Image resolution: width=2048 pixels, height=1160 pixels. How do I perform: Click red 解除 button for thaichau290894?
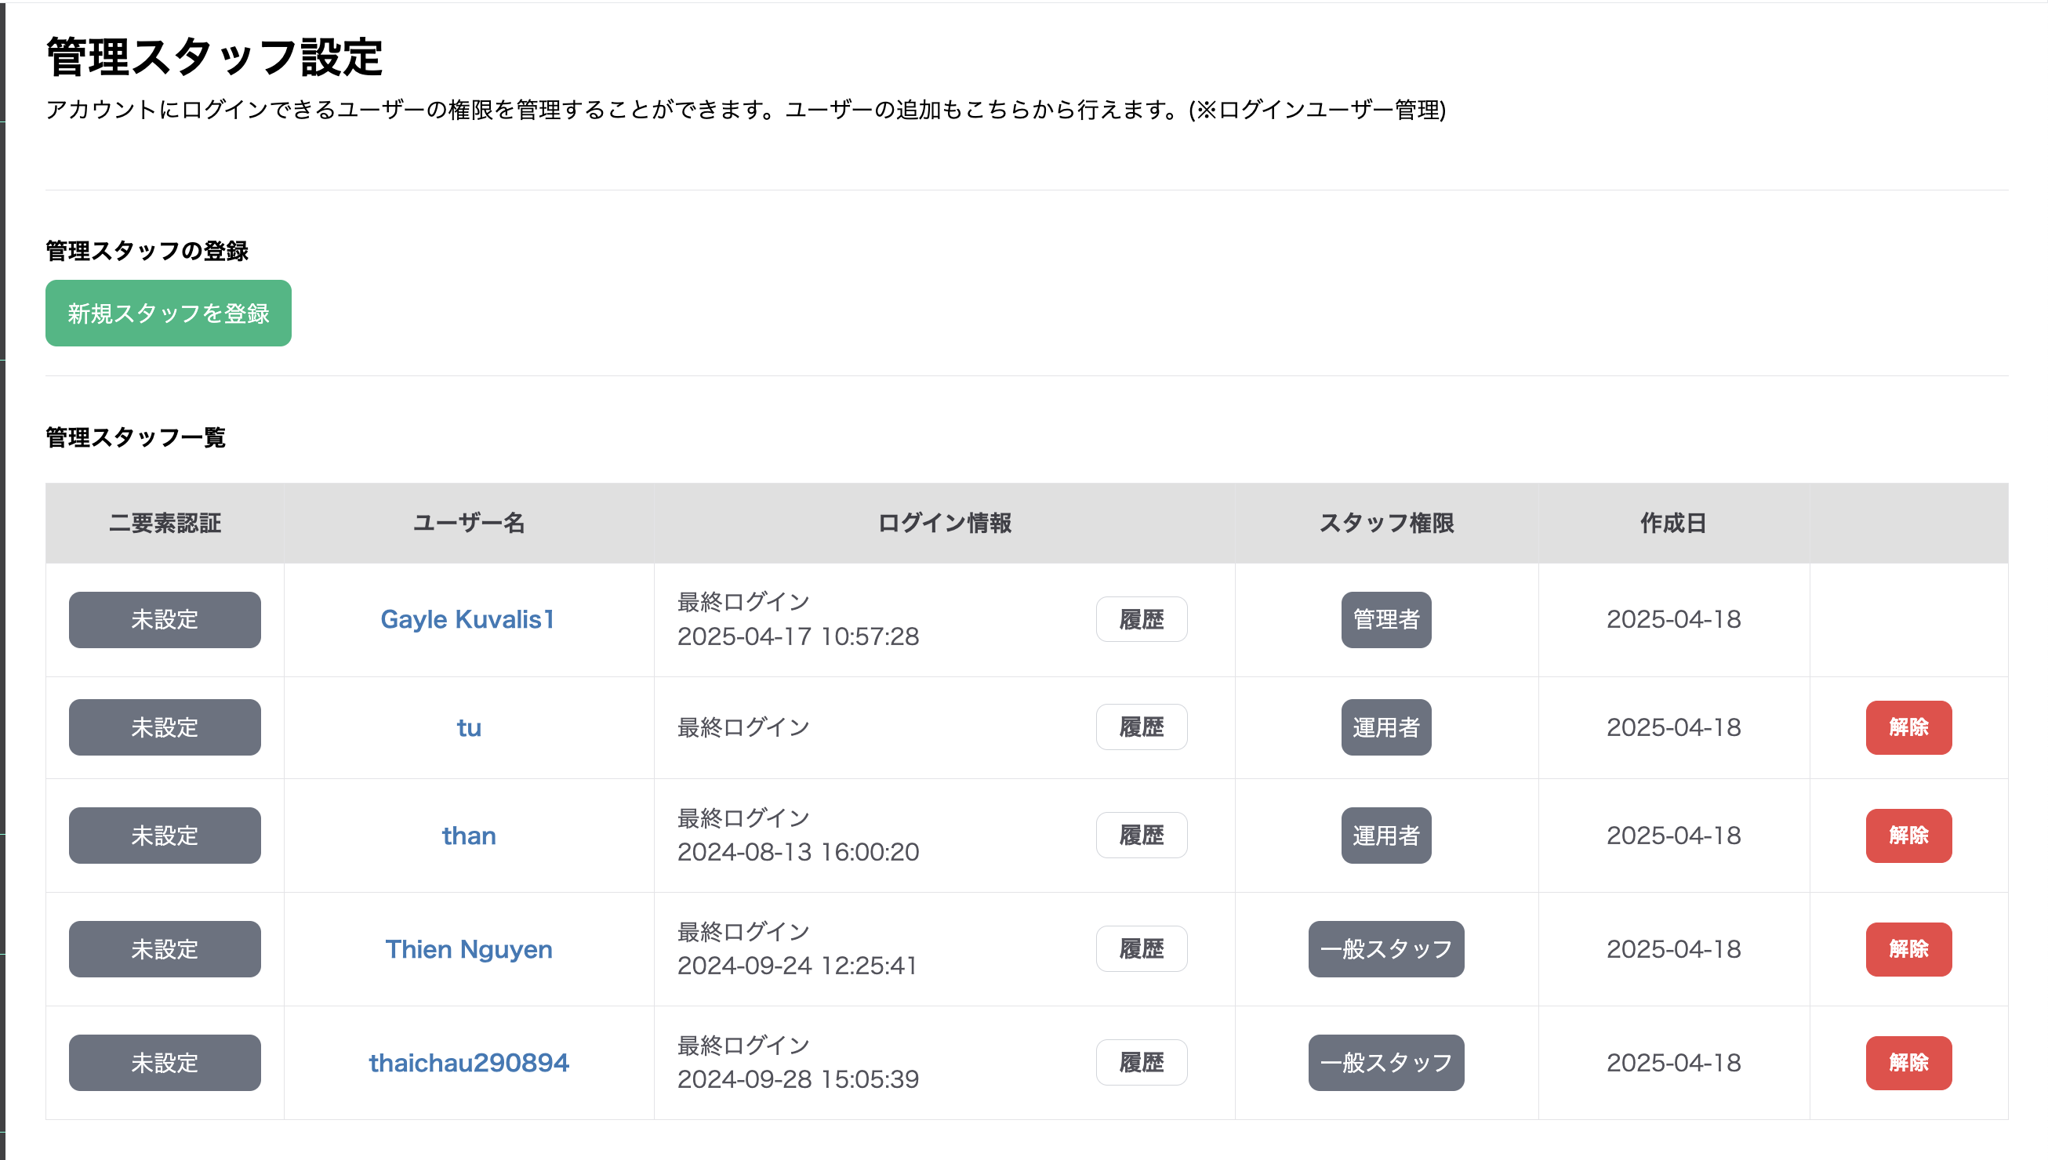1908,1063
